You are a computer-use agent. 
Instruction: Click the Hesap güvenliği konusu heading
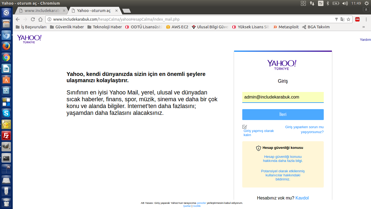(283, 148)
